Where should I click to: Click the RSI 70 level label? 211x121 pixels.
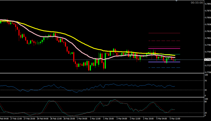206,81
